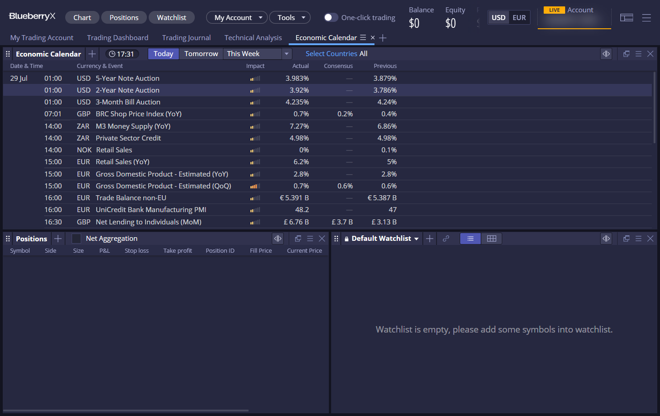Add a new workspace tab with plus icon
This screenshot has height=416, width=660.
pyautogui.click(x=383, y=38)
